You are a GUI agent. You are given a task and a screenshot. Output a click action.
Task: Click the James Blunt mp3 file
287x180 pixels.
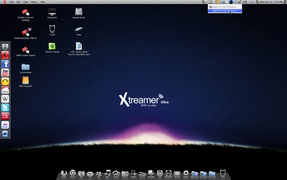coord(79,46)
